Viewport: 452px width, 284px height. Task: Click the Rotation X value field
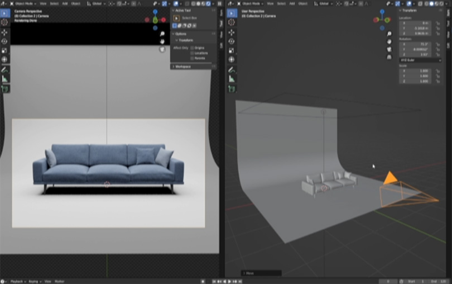click(x=414, y=44)
